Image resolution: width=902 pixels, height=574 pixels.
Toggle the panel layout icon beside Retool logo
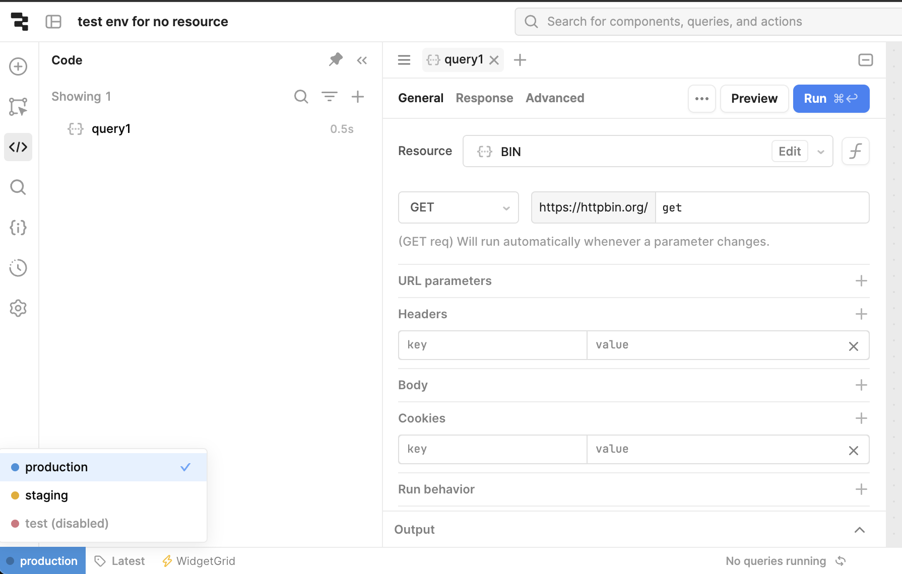(x=54, y=22)
